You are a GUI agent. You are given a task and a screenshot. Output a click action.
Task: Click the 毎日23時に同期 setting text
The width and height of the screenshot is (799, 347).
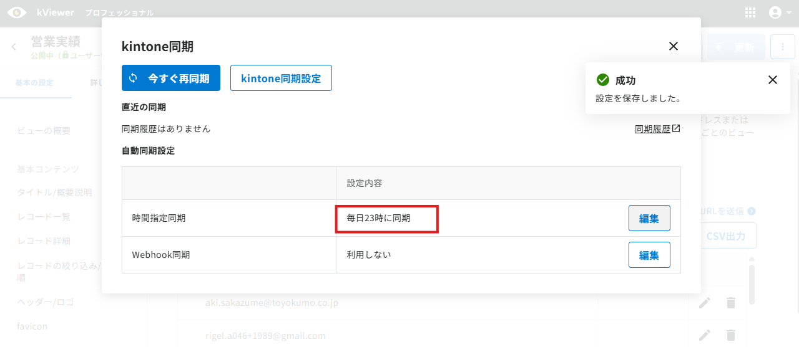pos(378,218)
